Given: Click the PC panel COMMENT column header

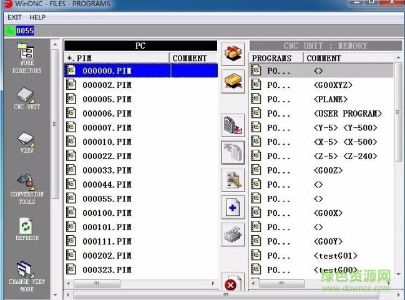Looking at the screenshot, I should 193,58.
